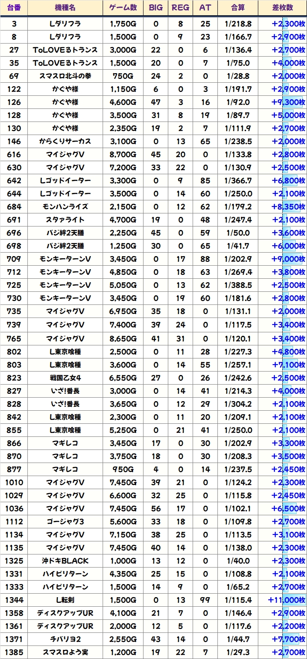Click ToLOVEるトランス in row 35
Viewport: 307px width, 659px height.
pos(65,63)
